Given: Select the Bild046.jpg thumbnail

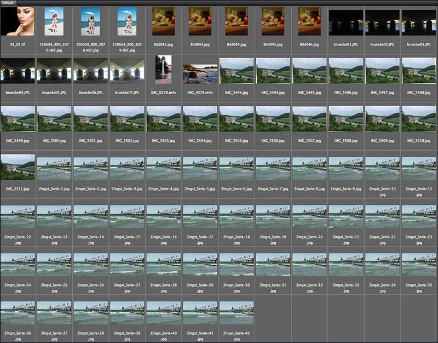Looking at the screenshot, I should coord(309,21).
